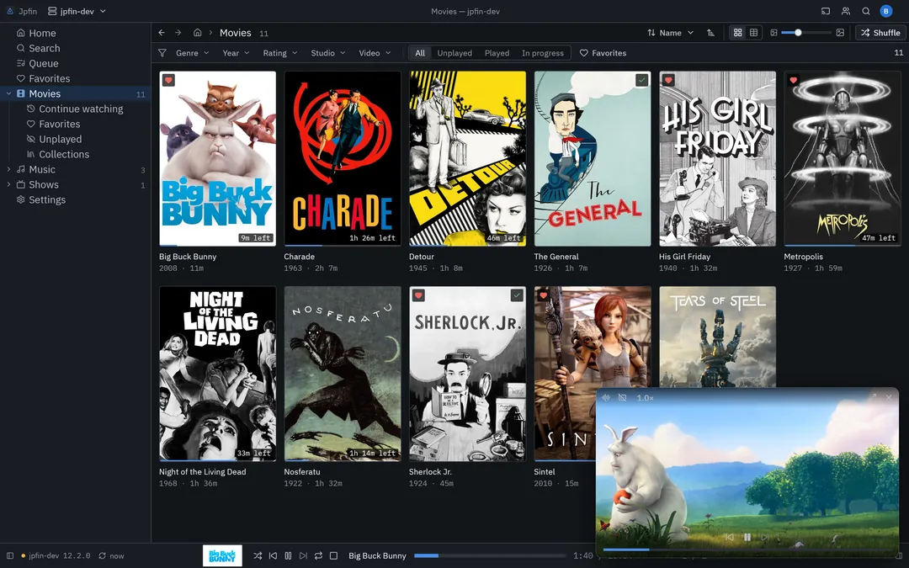The width and height of the screenshot is (909, 568).
Task: Open the user avatar labeled B
Action: coord(885,11)
